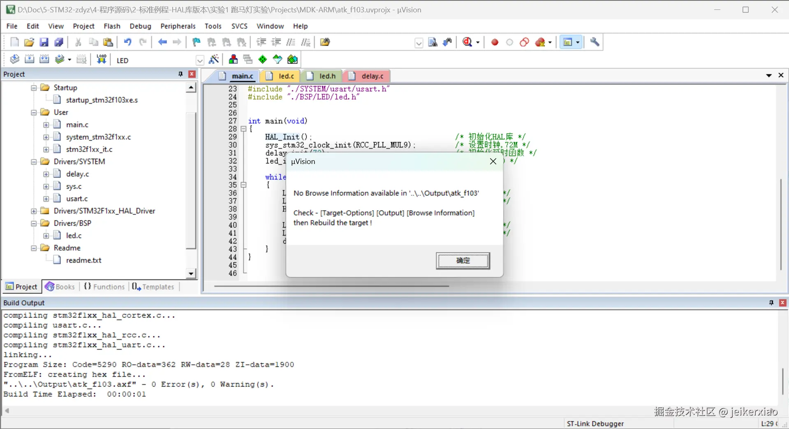Open Manage Run-Time Environment with the green diamond
Screen dimensions: 789x429
263,60
